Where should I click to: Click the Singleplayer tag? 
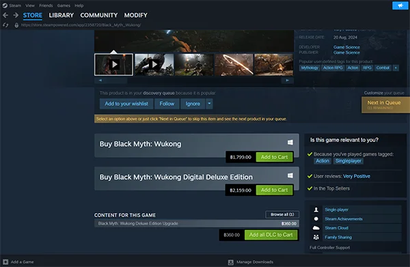coord(348,161)
